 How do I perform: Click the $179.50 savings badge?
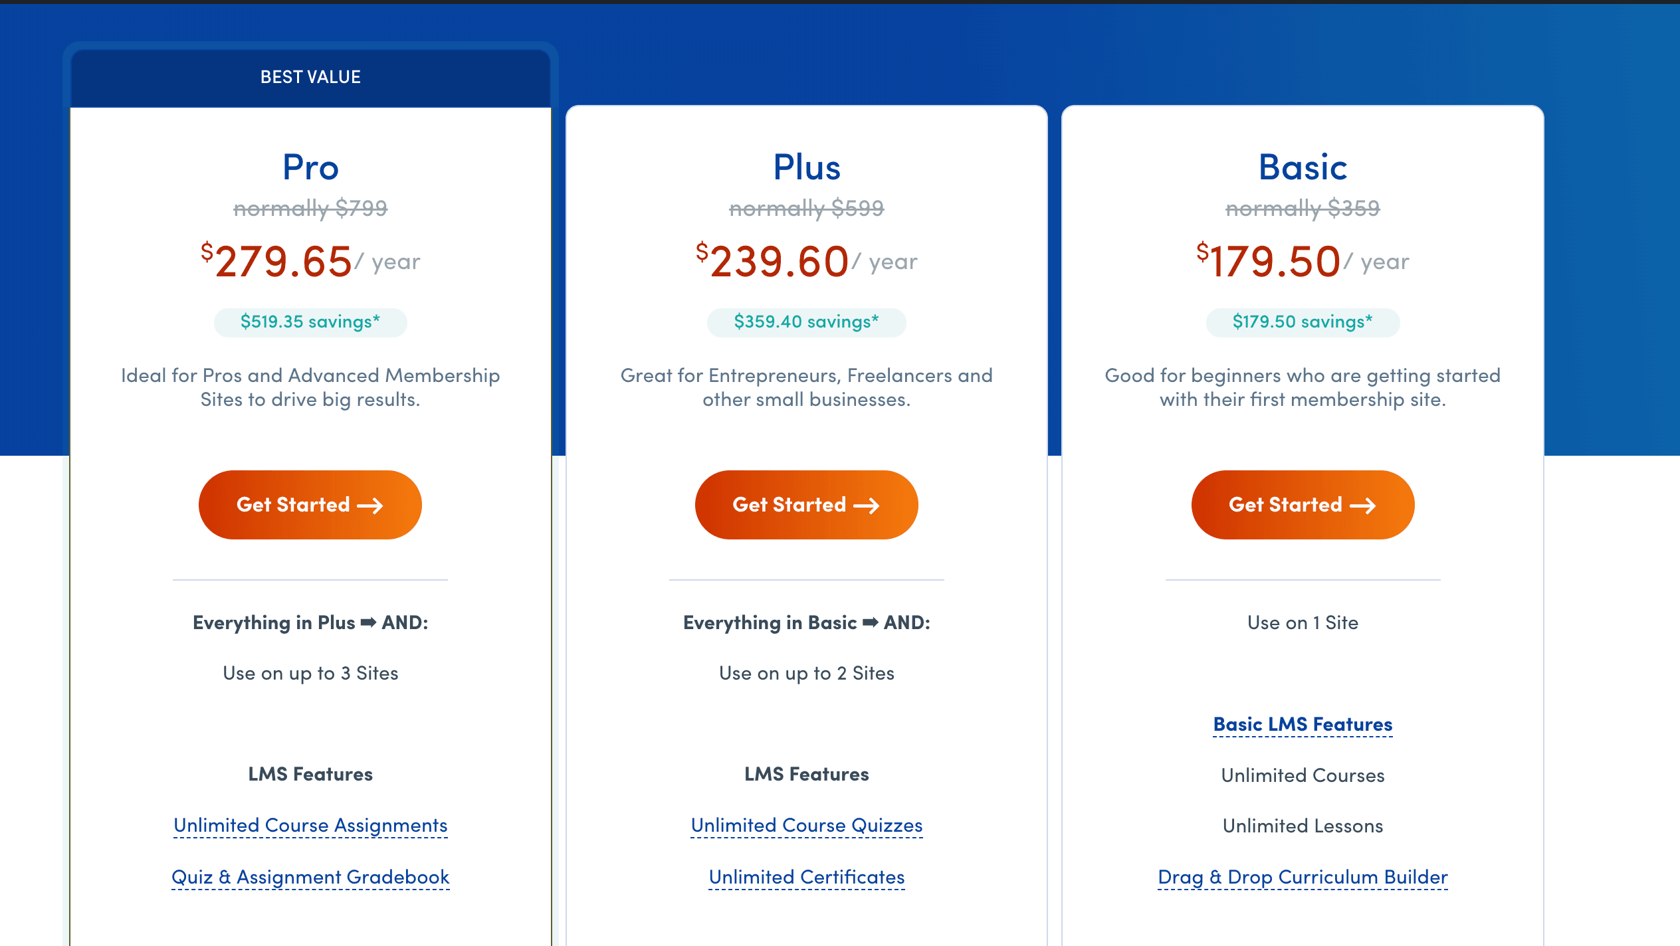coord(1303,322)
